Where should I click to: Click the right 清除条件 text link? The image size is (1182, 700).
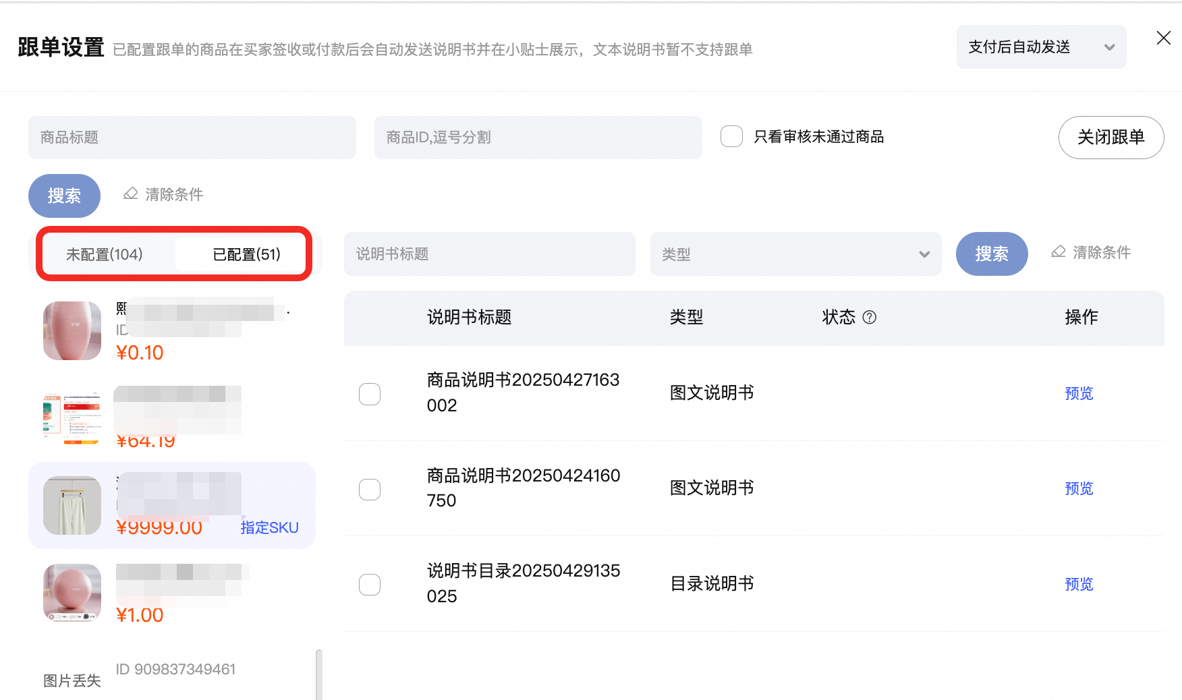click(1102, 253)
